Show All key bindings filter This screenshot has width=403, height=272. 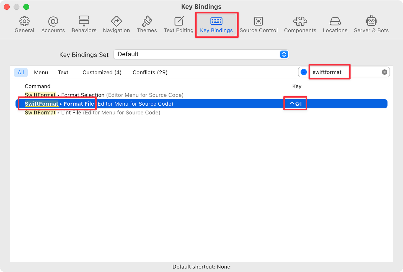[x=21, y=72]
